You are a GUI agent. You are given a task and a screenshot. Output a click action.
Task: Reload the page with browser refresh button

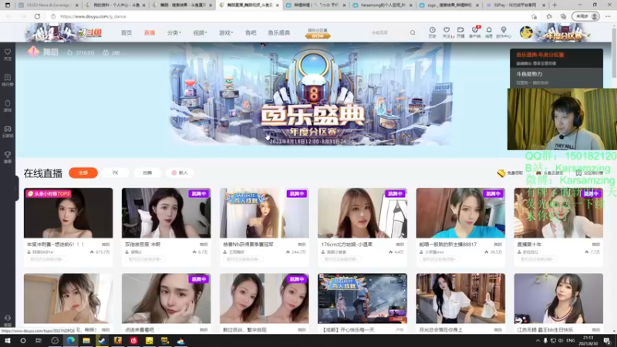(x=37, y=16)
